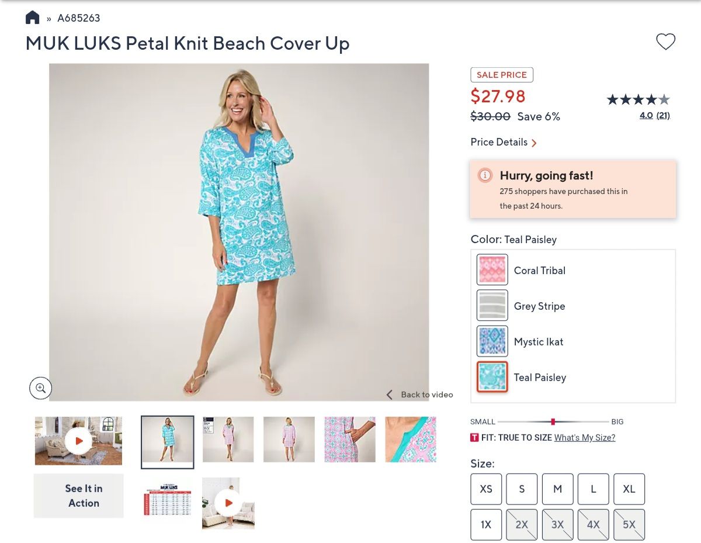Click the info icon in hurry banner

[x=485, y=175]
